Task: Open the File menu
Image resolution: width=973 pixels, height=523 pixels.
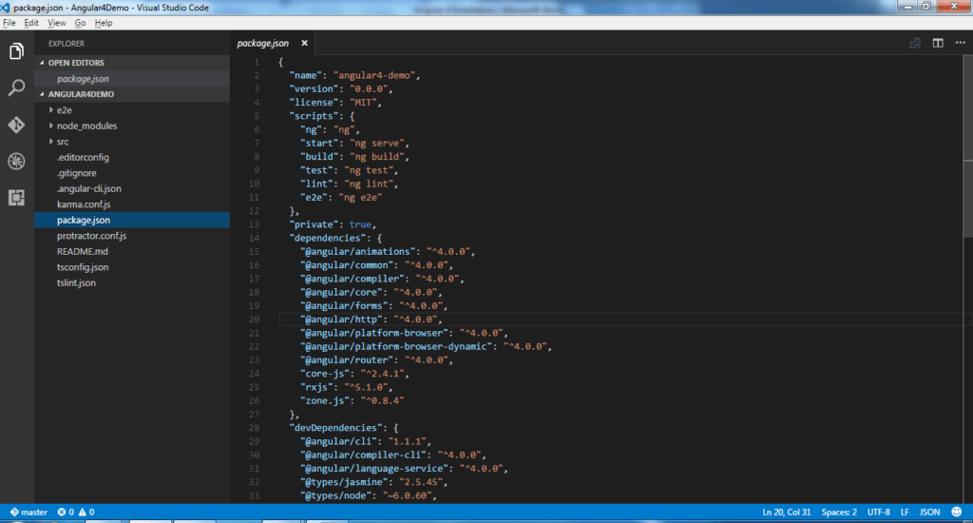Action: point(10,22)
